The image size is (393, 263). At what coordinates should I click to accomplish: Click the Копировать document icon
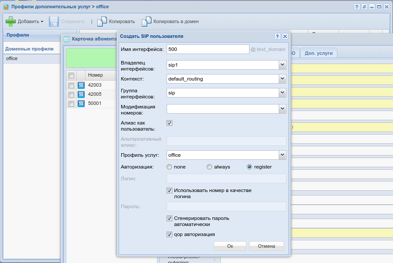[x=102, y=21]
